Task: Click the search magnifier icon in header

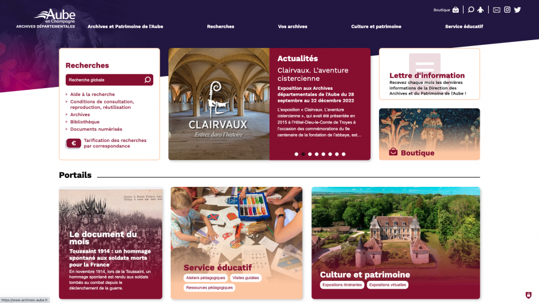Action: [x=471, y=10]
